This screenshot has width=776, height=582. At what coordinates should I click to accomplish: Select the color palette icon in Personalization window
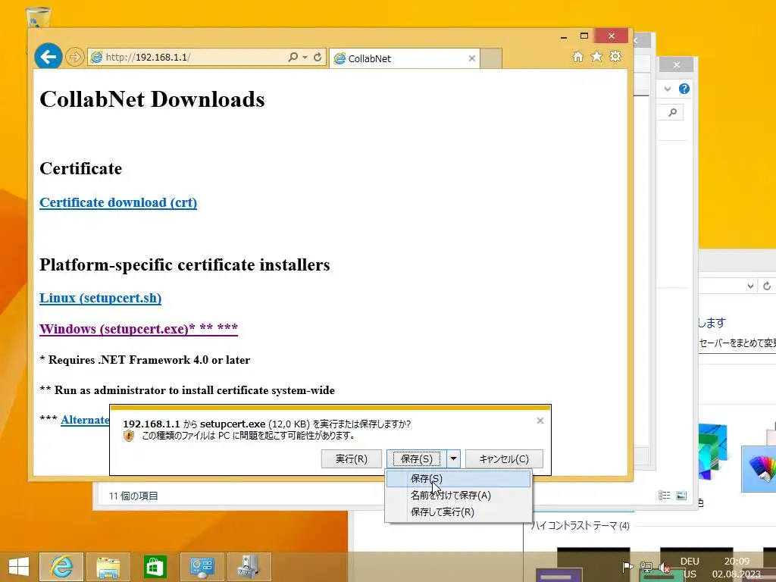(x=761, y=468)
